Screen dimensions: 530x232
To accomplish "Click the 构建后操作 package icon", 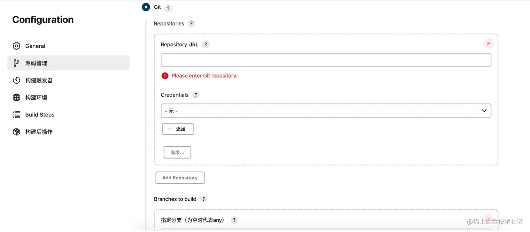I will point(16,132).
